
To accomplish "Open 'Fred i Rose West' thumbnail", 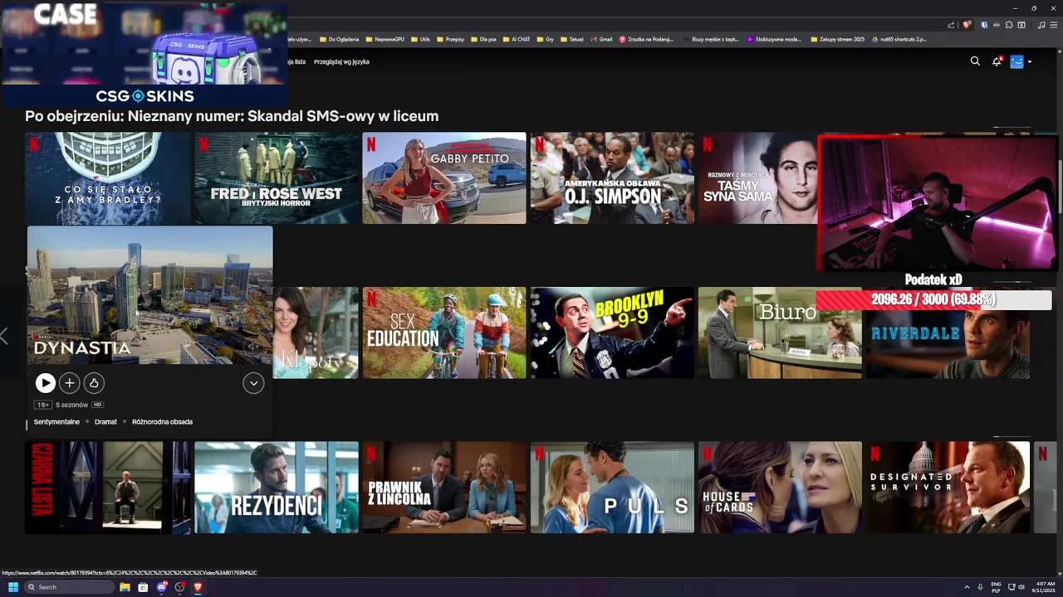I will (x=277, y=177).
